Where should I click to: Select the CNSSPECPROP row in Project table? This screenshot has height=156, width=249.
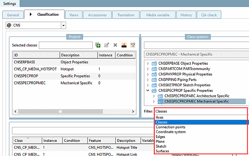(74, 76)
